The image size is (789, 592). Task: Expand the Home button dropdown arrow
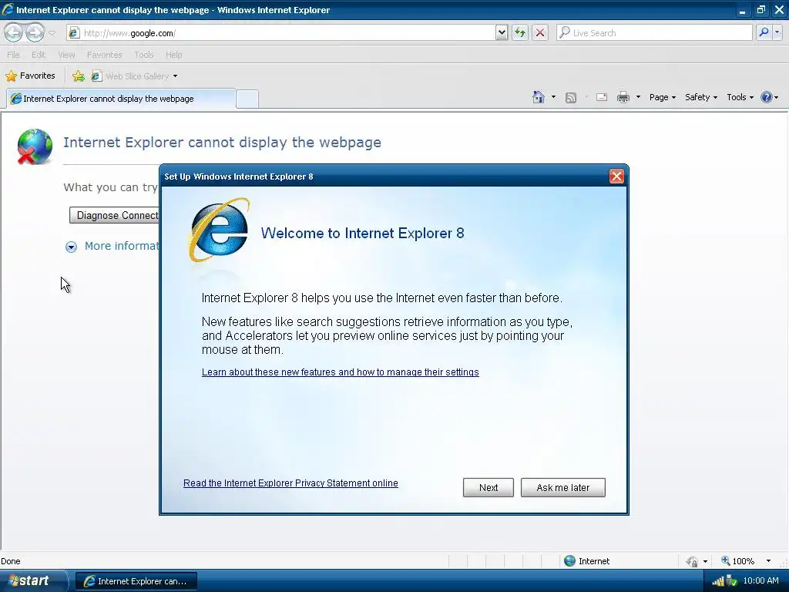[x=553, y=97]
